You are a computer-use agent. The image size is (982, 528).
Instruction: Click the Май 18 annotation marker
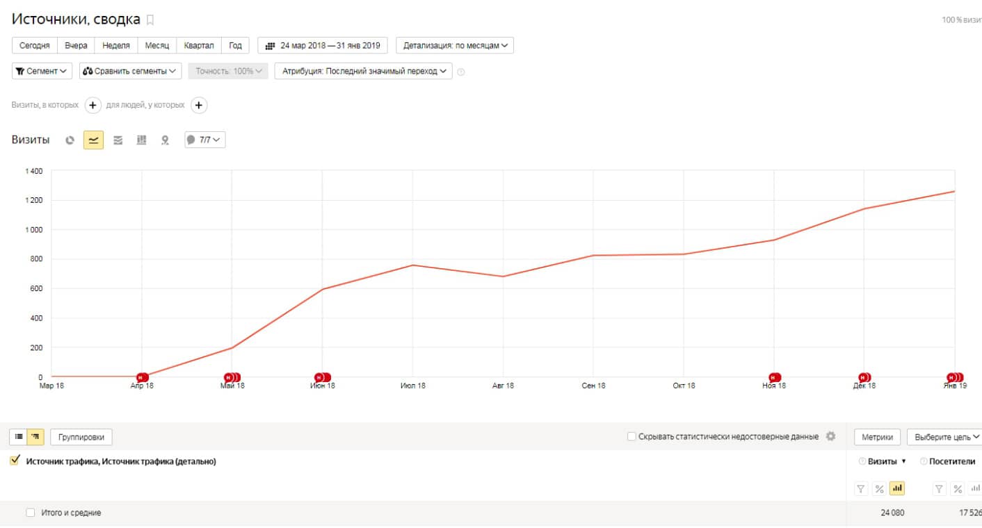(232, 377)
